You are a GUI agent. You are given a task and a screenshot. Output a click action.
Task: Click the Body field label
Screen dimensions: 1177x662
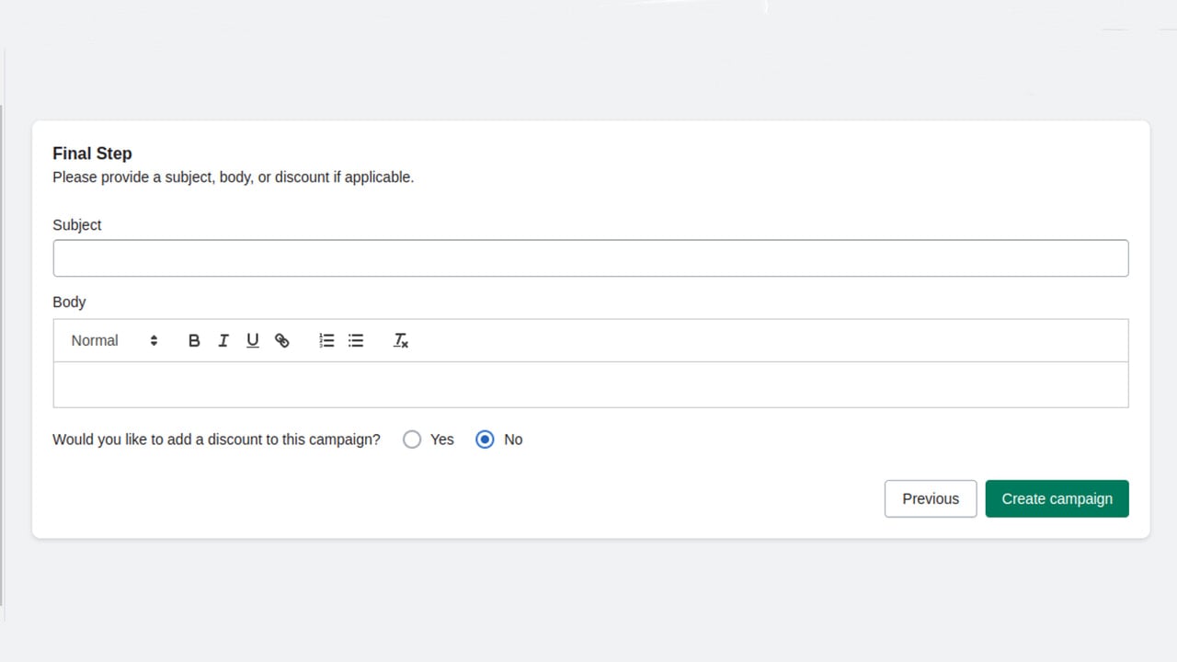69,302
